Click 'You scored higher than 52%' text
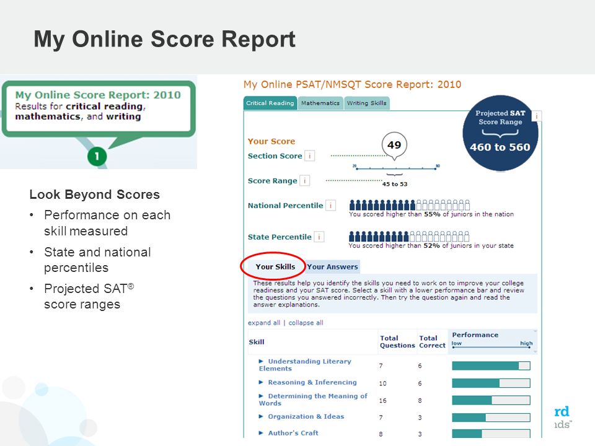 click(431, 246)
